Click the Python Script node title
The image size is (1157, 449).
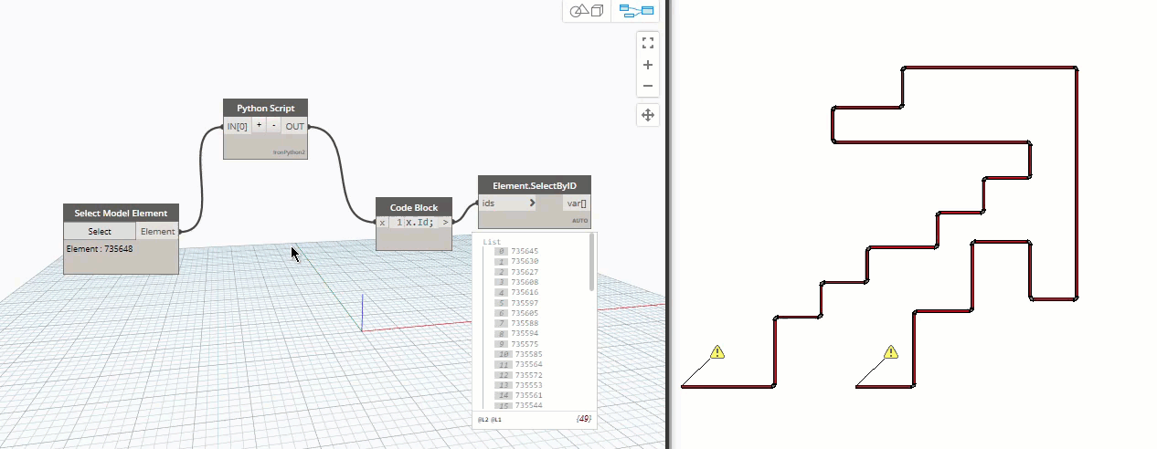[x=265, y=108]
